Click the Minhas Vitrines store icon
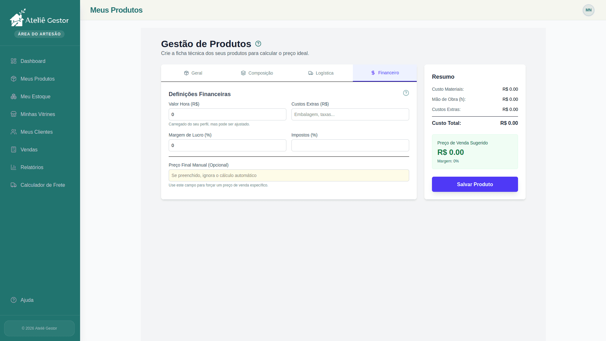Screen dimensions: 606x341 14,114
